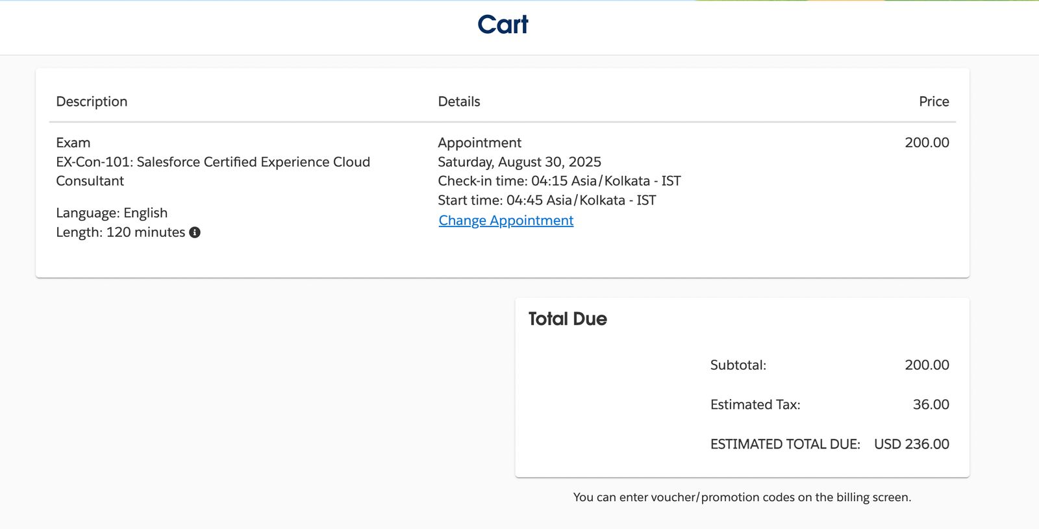Click the Subtotal amount 200.00
This screenshot has width=1039, height=529.
pos(927,365)
